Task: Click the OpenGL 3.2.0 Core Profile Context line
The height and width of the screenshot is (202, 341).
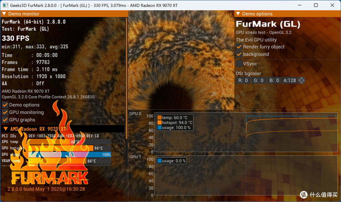Action: click(48, 97)
